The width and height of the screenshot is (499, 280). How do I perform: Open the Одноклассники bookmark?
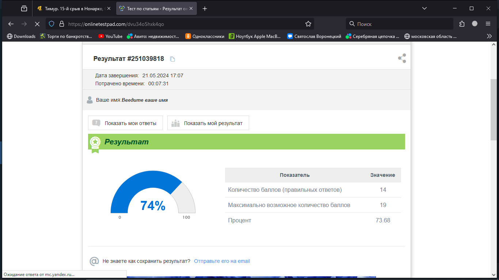[205, 36]
